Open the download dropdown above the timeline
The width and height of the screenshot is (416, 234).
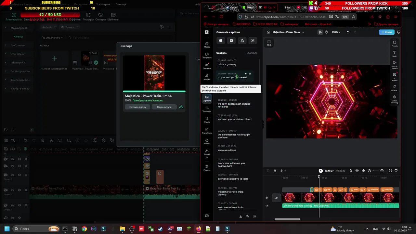click(x=283, y=171)
